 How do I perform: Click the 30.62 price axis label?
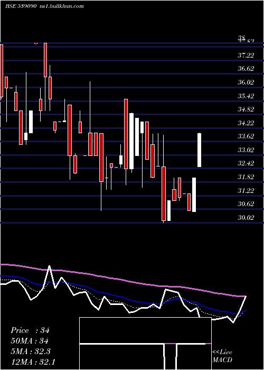[246, 204]
